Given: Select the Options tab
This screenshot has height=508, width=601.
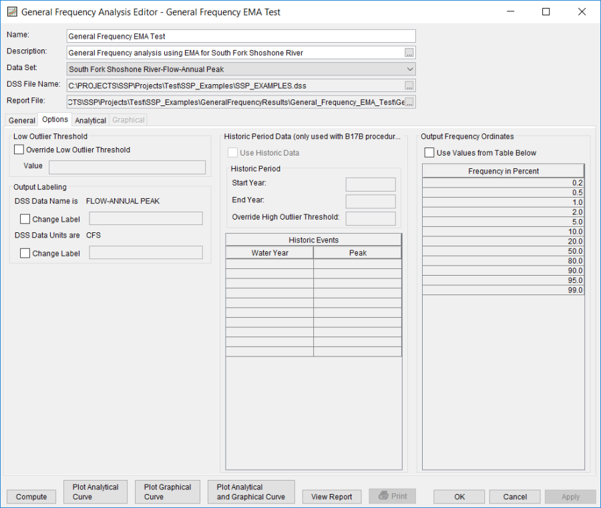Looking at the screenshot, I should (x=55, y=119).
